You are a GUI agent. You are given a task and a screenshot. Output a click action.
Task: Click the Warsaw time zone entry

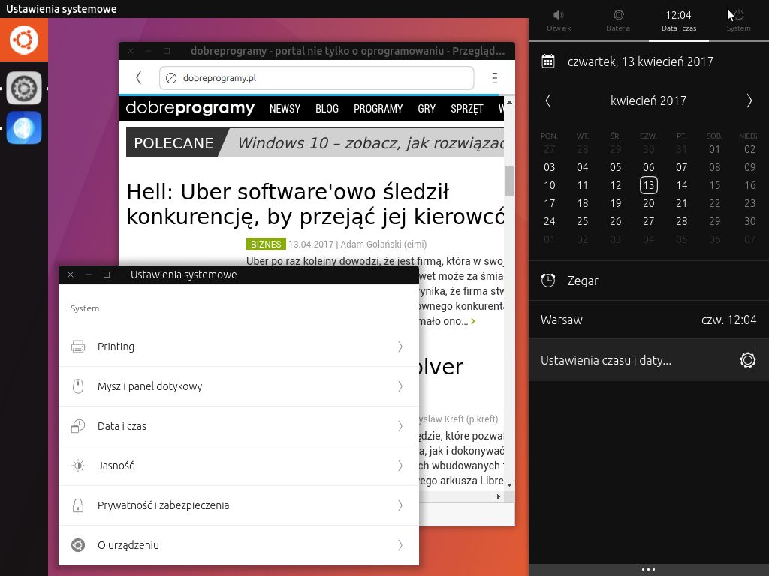(x=649, y=319)
